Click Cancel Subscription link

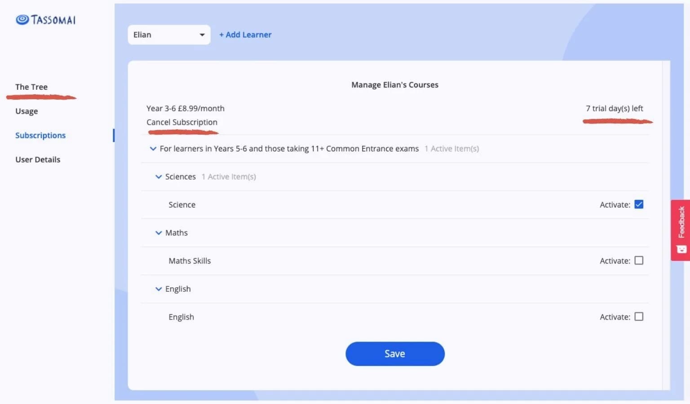click(x=182, y=122)
